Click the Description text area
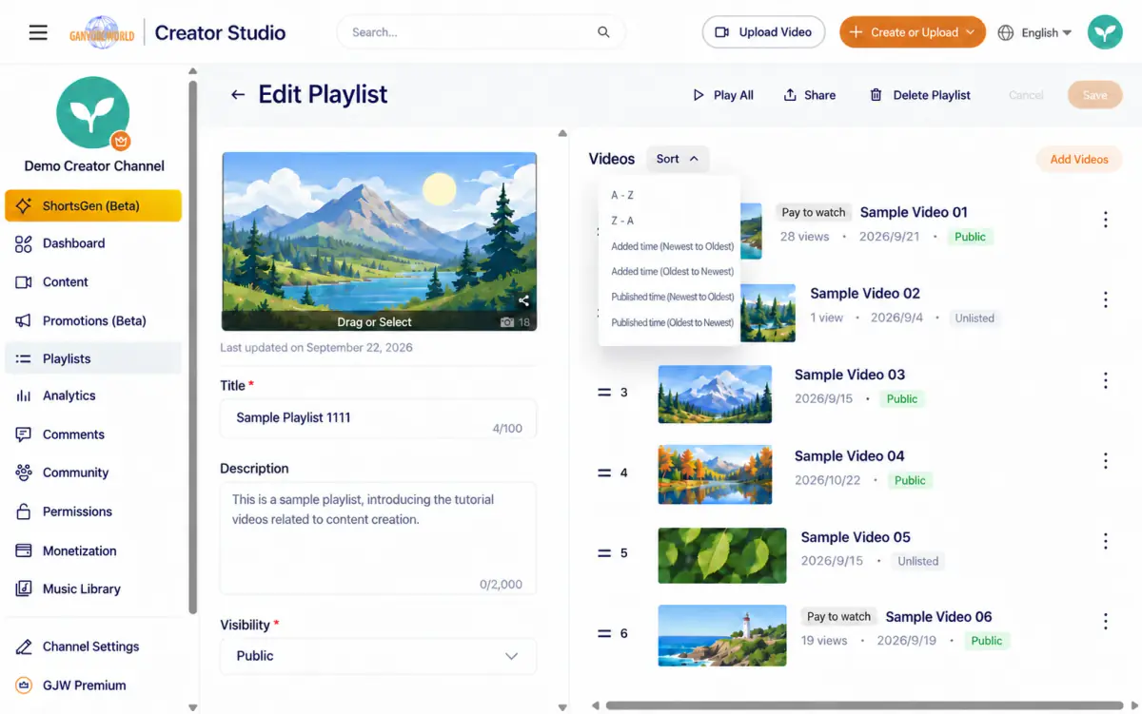The width and height of the screenshot is (1142, 714). pyautogui.click(x=378, y=538)
